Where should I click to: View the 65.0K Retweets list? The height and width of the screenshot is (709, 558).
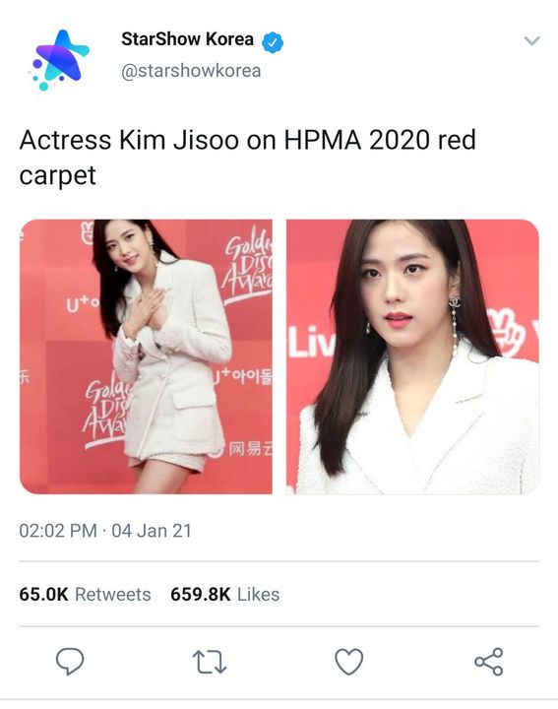click(x=85, y=594)
